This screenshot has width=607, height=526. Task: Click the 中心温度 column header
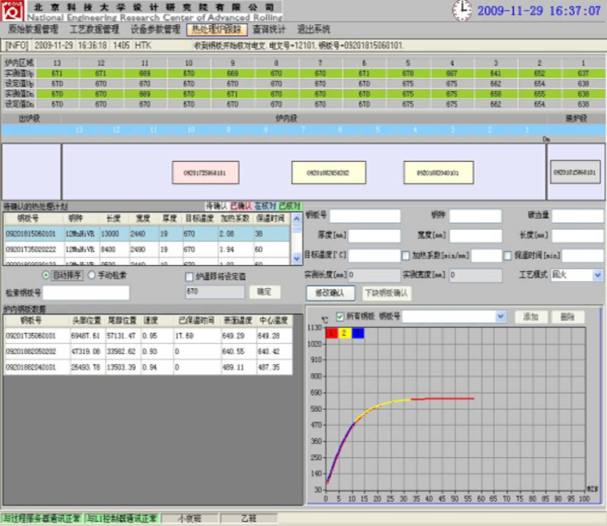[x=274, y=321]
